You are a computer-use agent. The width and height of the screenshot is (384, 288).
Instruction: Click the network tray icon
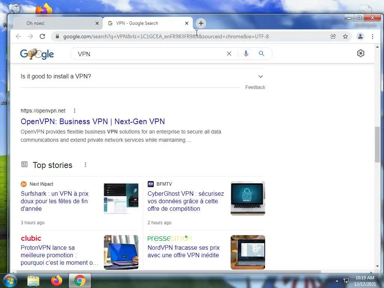346,280
